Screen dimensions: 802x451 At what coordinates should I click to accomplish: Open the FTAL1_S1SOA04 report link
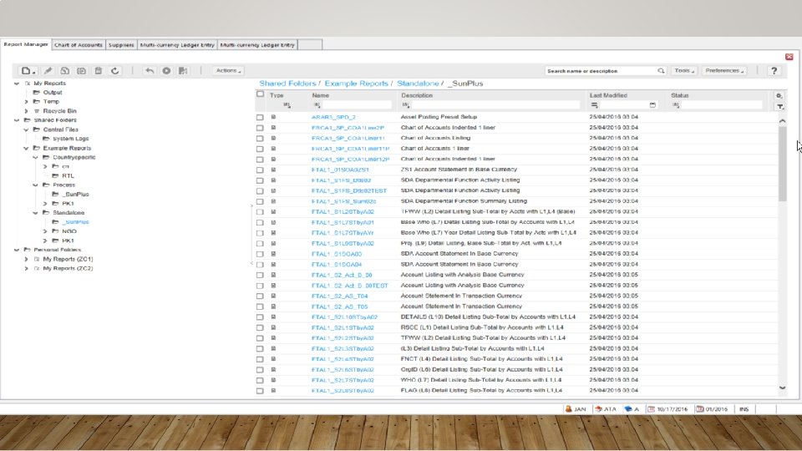point(337,265)
